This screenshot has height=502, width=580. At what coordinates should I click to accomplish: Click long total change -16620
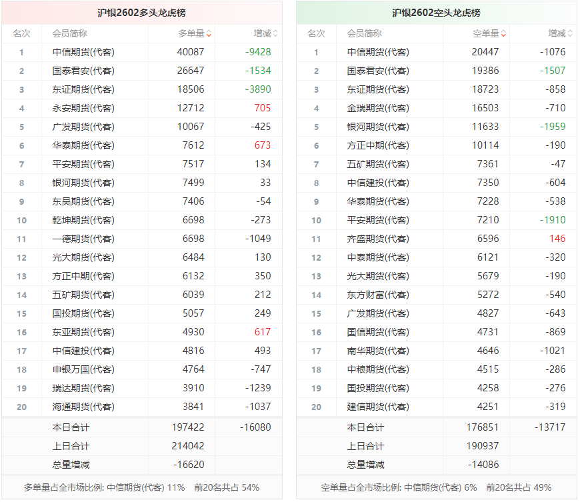189,465
